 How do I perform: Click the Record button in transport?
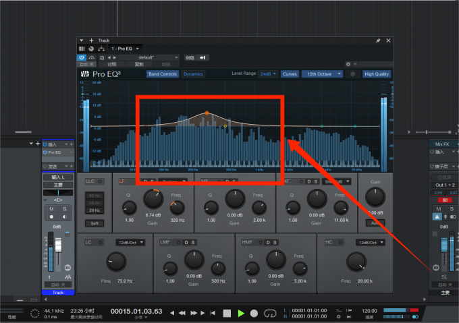point(254,314)
